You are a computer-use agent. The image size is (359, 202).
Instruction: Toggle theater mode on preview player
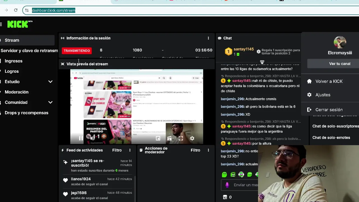[x=169, y=138]
